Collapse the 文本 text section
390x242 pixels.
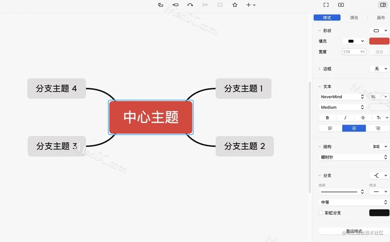pyautogui.click(x=320, y=87)
